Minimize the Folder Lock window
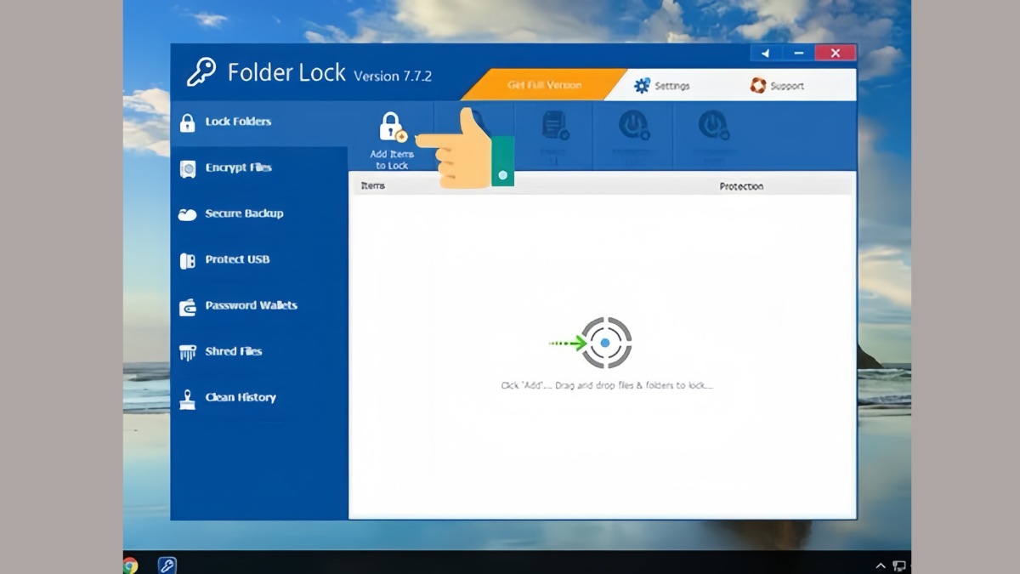 click(x=798, y=53)
